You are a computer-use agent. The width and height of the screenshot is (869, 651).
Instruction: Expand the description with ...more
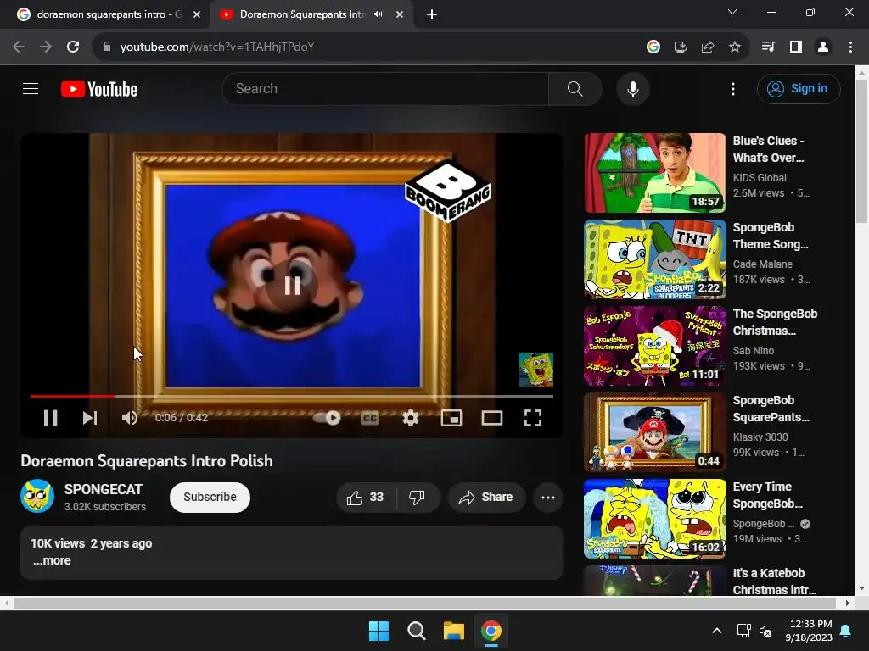(x=52, y=560)
